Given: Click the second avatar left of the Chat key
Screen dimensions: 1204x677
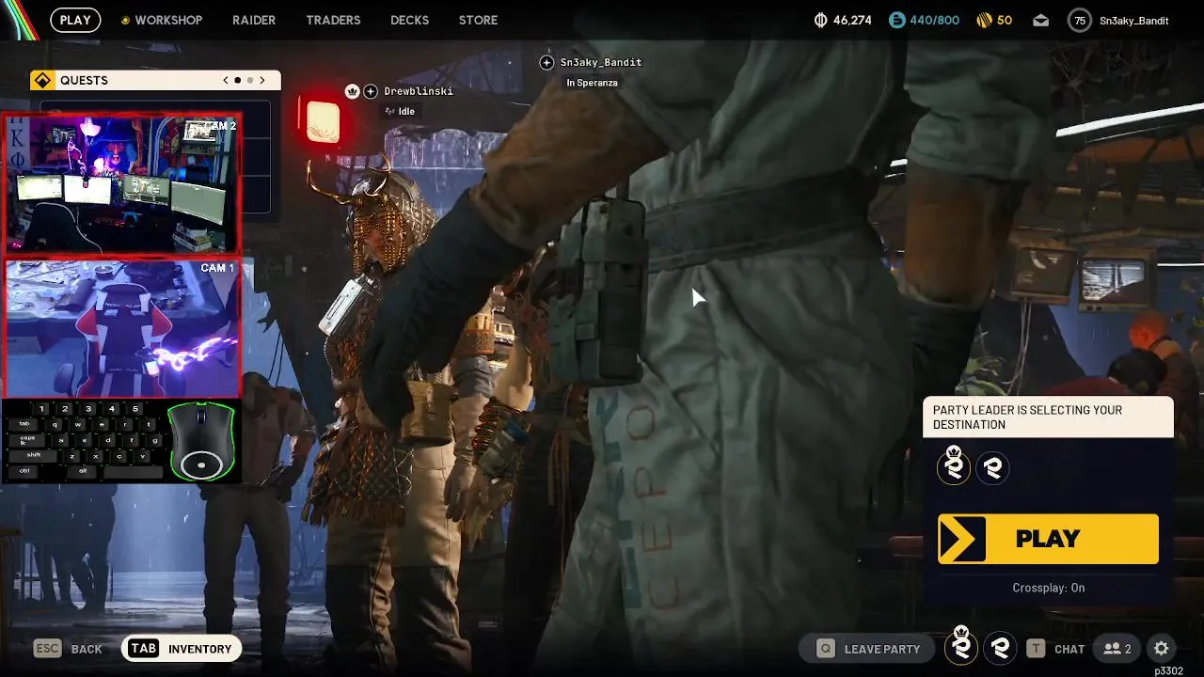Looking at the screenshot, I should [x=1001, y=648].
